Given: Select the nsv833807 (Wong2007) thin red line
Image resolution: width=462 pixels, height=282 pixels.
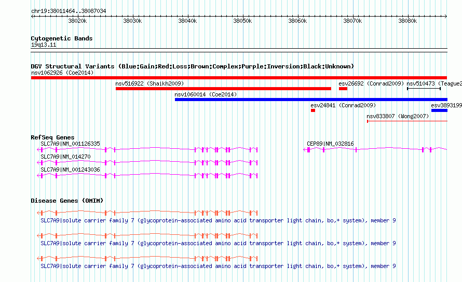Looking at the screenshot, I should (x=407, y=121).
